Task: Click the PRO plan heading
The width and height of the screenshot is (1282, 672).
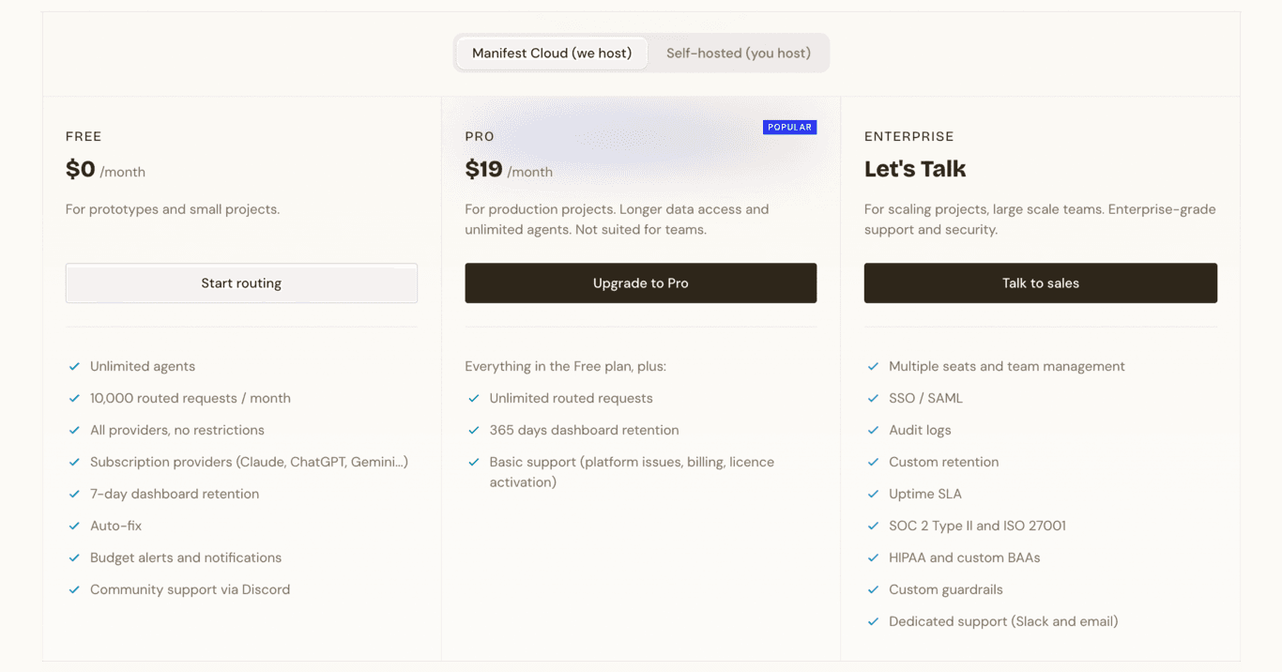Action: (x=480, y=137)
